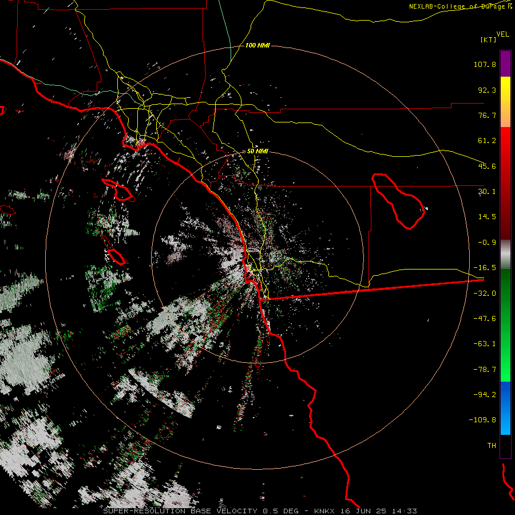The image size is (515, 515).
Task: Click the -78.7 scale value
Action: click(x=485, y=370)
